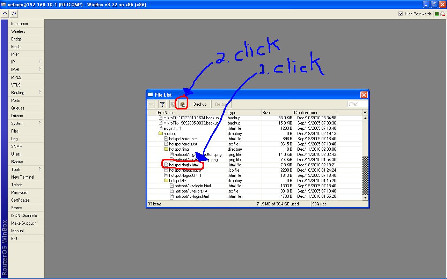447x279 pixels.
Task: Select Files from the sidebar menu
Action: tap(15, 131)
